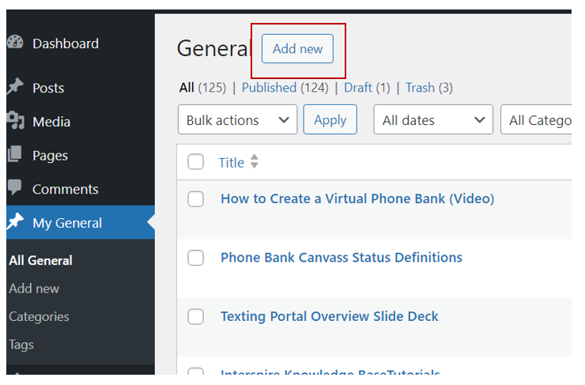The image size is (585, 385).
Task: Go to Tags in the sidebar submenu
Action: pos(21,345)
